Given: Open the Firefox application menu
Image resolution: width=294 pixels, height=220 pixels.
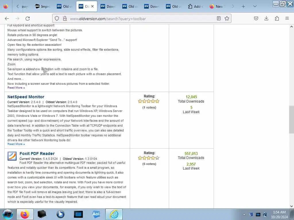Looking at the screenshot, I should pos(287,18).
